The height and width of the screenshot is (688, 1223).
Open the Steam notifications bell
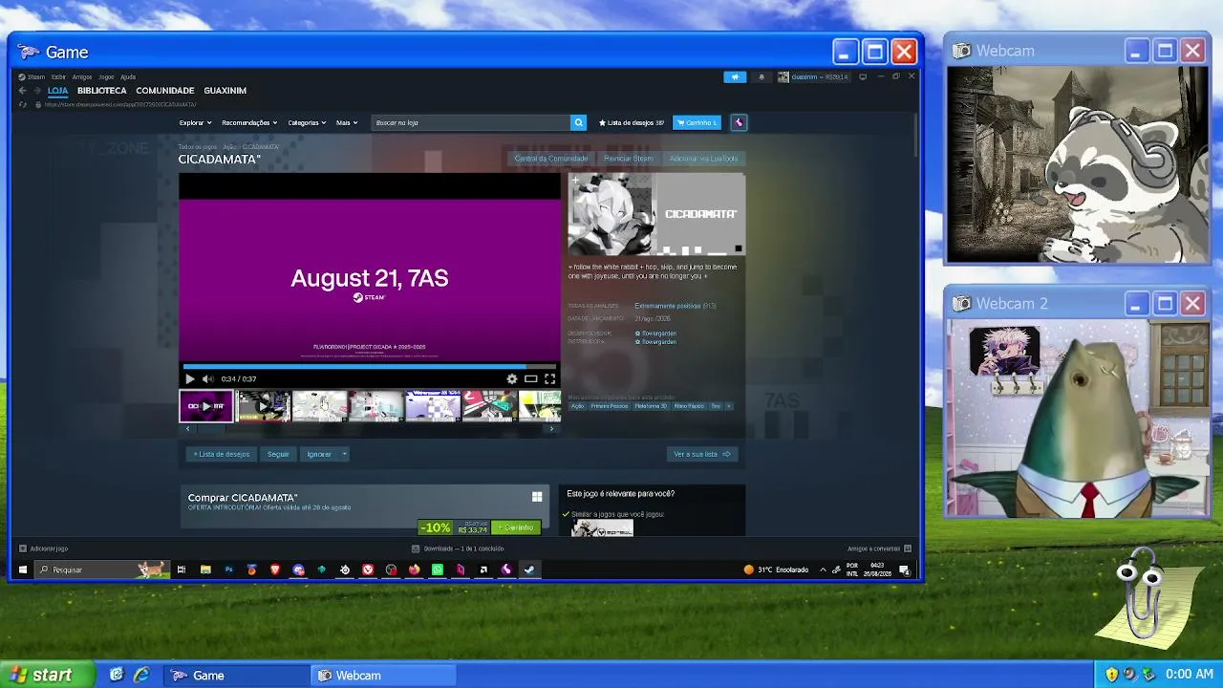tap(762, 76)
